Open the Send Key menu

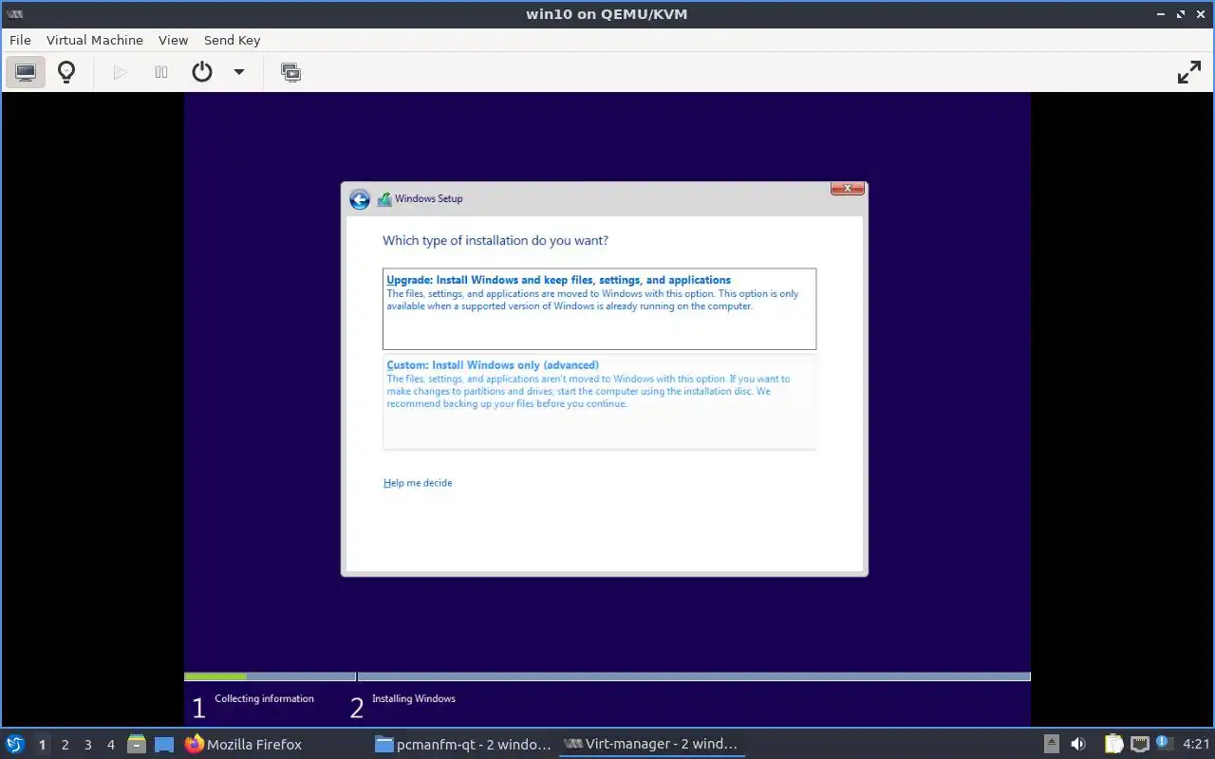(233, 40)
